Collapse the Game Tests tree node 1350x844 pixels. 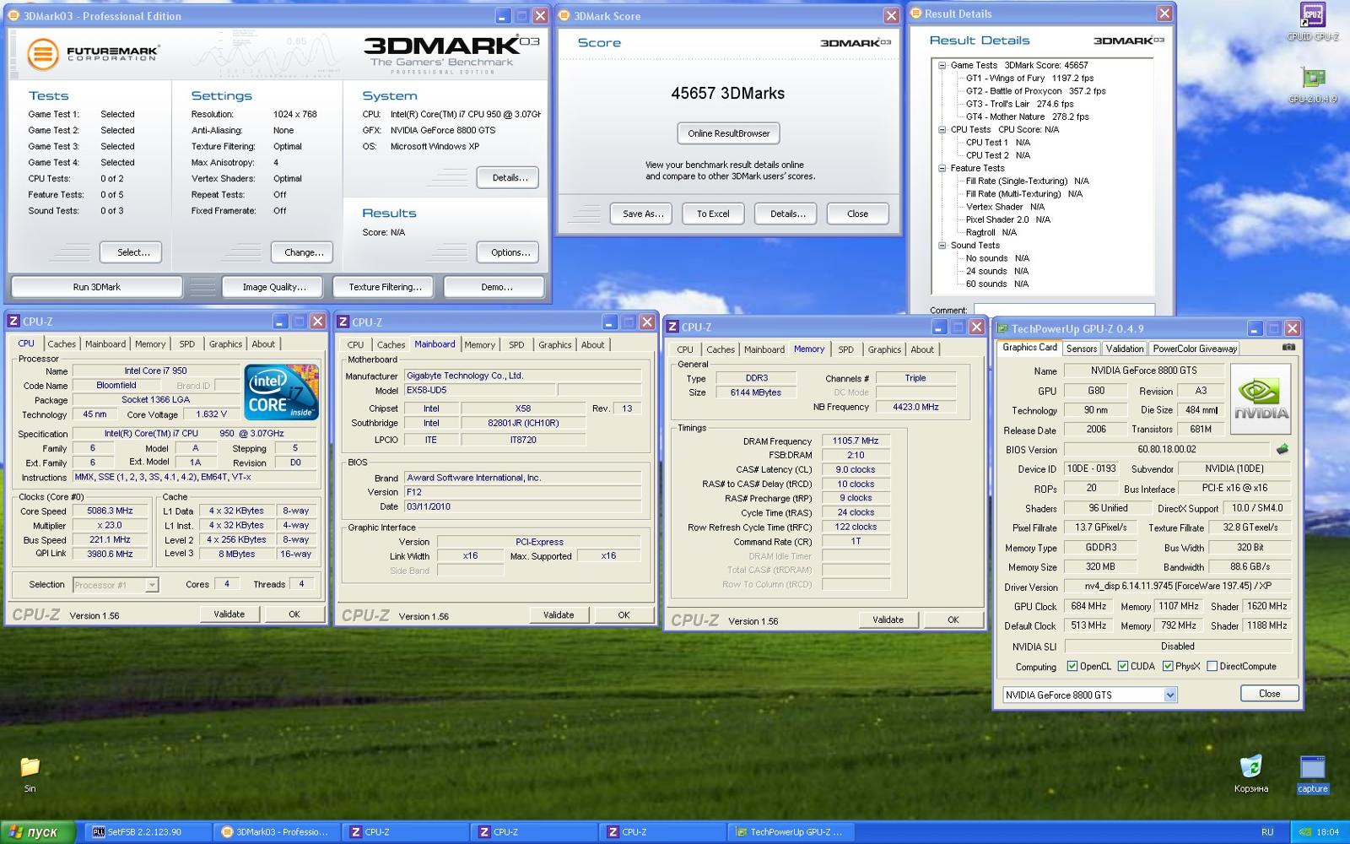[x=942, y=65]
